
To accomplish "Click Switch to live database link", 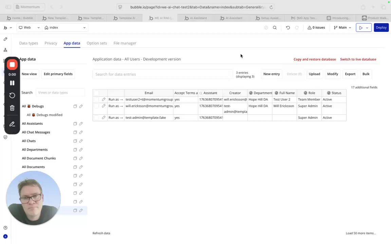I will (x=358, y=59).
